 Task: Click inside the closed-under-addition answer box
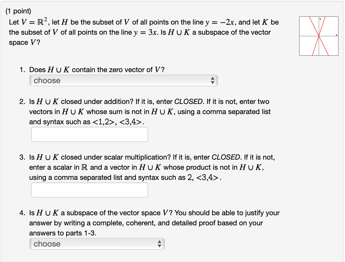coord(89,134)
